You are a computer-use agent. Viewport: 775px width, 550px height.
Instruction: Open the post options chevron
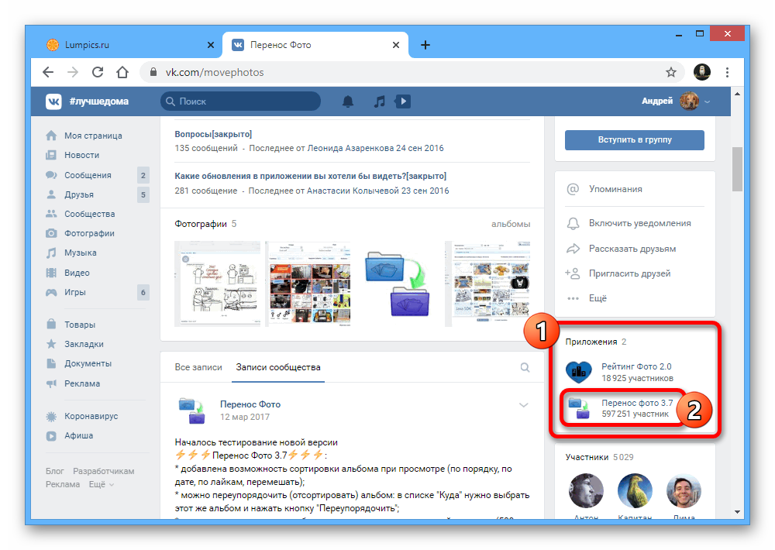click(x=524, y=405)
